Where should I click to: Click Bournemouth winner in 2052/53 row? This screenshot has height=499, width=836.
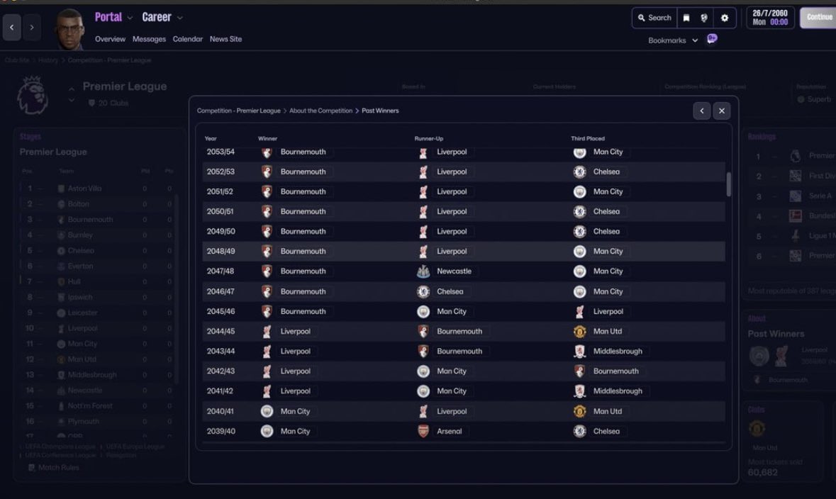pos(303,172)
